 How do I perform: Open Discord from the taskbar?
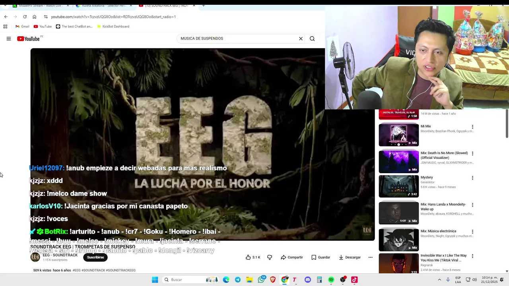(307, 280)
